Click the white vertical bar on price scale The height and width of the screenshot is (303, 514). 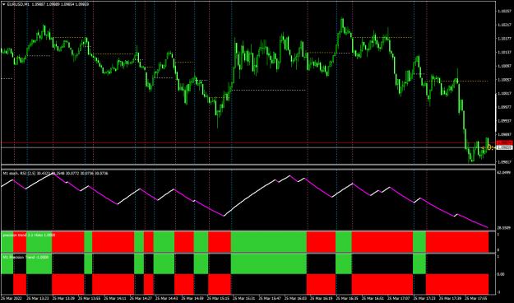(496, 113)
